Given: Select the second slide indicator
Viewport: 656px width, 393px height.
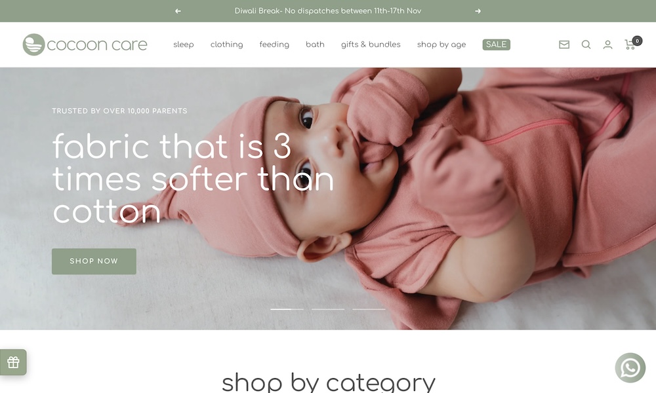Looking at the screenshot, I should click(328, 309).
